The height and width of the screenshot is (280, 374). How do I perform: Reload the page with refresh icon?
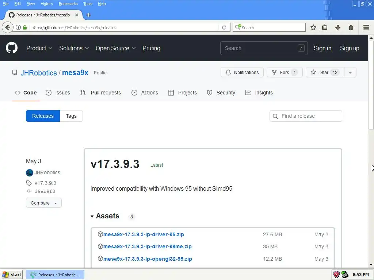click(x=224, y=27)
